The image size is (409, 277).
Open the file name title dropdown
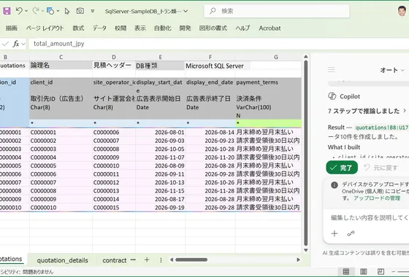click(x=186, y=11)
